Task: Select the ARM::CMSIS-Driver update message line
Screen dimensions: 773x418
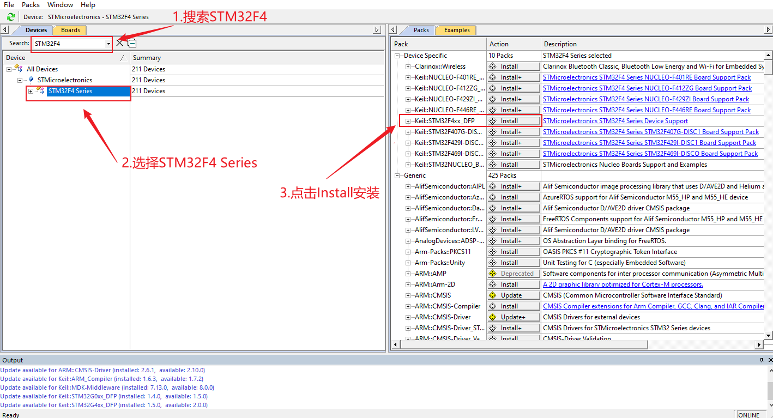Action: pos(102,370)
